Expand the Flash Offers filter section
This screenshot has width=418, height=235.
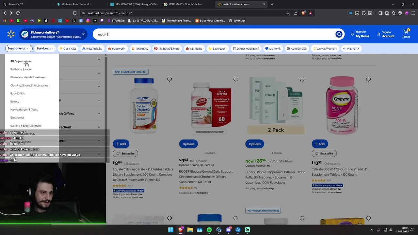tap(99, 114)
